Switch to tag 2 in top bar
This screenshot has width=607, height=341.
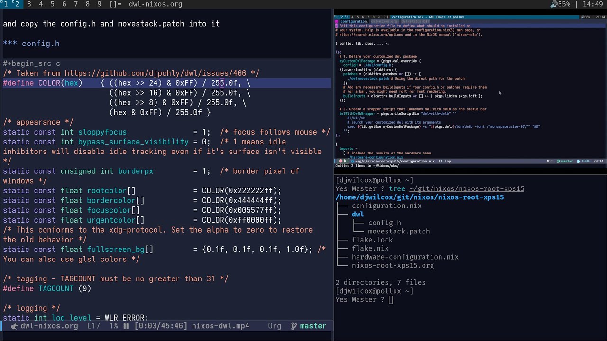coord(17,4)
